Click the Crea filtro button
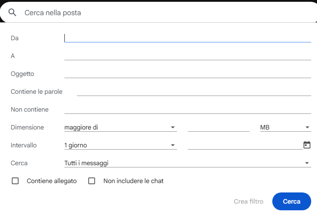Viewport: 317px width, 217px height. point(249,201)
